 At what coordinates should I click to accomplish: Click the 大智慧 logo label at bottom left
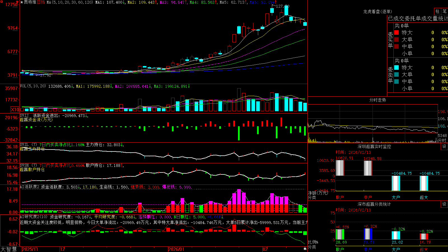9,249
